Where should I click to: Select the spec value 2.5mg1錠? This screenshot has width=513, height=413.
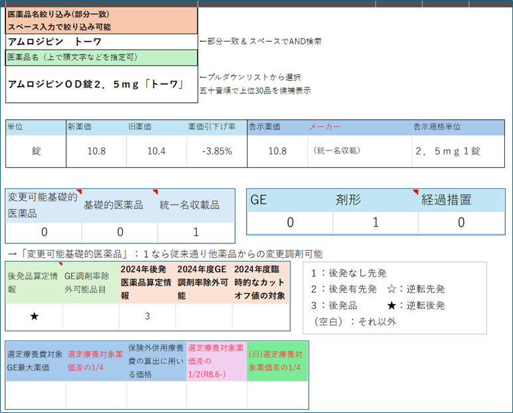point(458,151)
